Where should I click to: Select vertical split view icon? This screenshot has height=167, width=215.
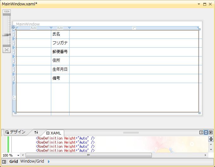point(201,132)
